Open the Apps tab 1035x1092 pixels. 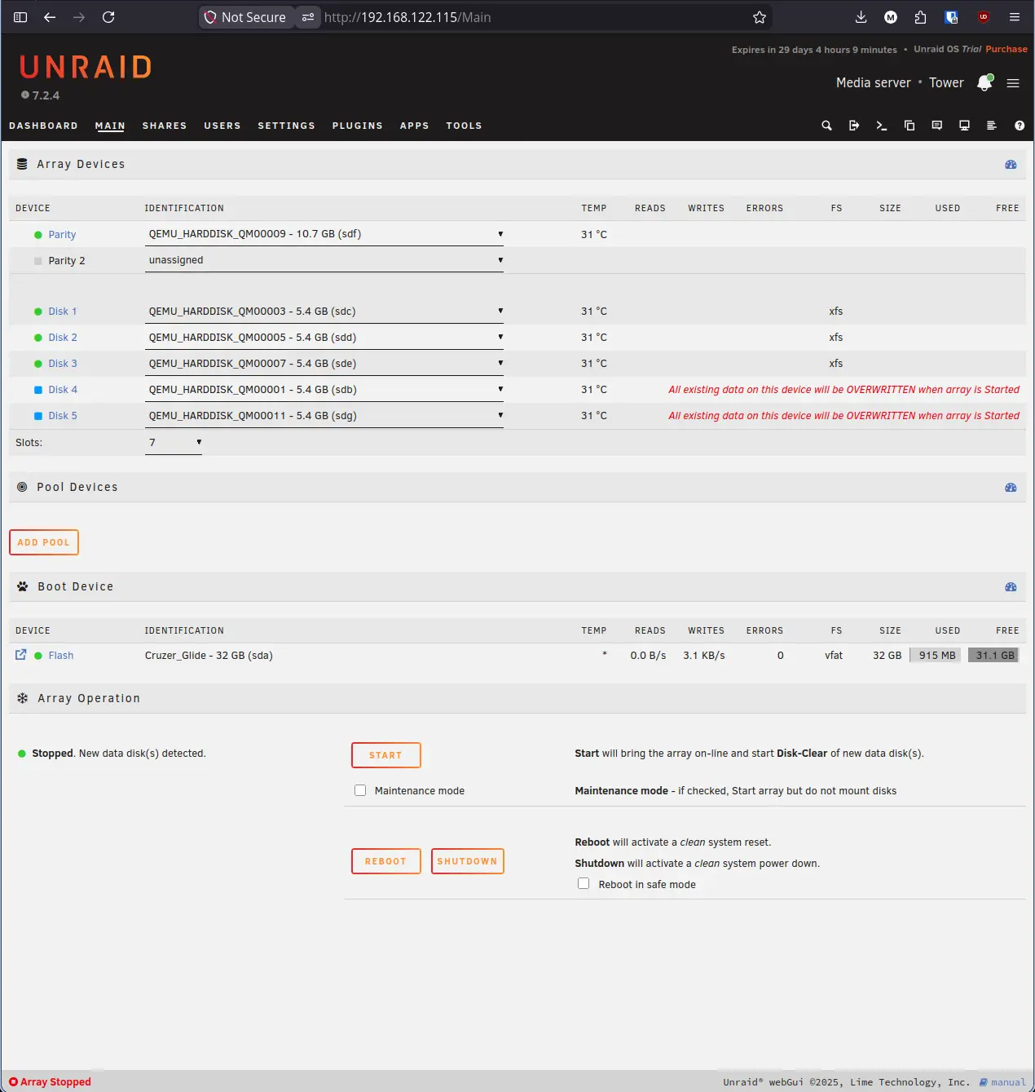coord(414,126)
